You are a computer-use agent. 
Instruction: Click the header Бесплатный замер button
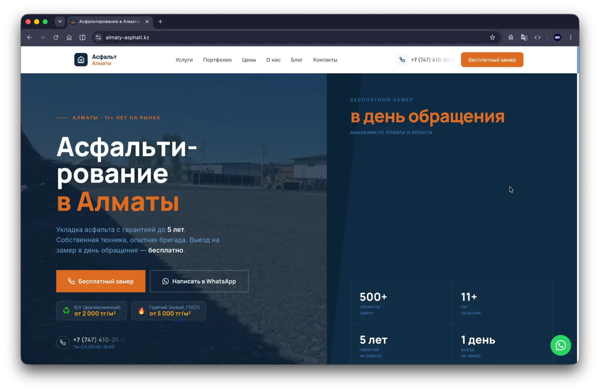(492, 60)
